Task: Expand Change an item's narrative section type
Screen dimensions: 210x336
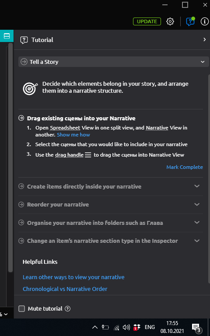Action: (x=111, y=241)
